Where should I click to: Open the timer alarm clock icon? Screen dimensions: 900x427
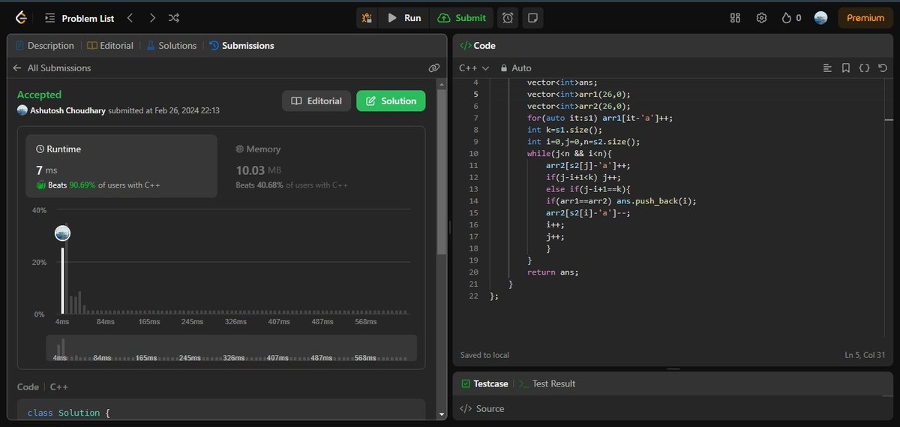click(x=508, y=17)
